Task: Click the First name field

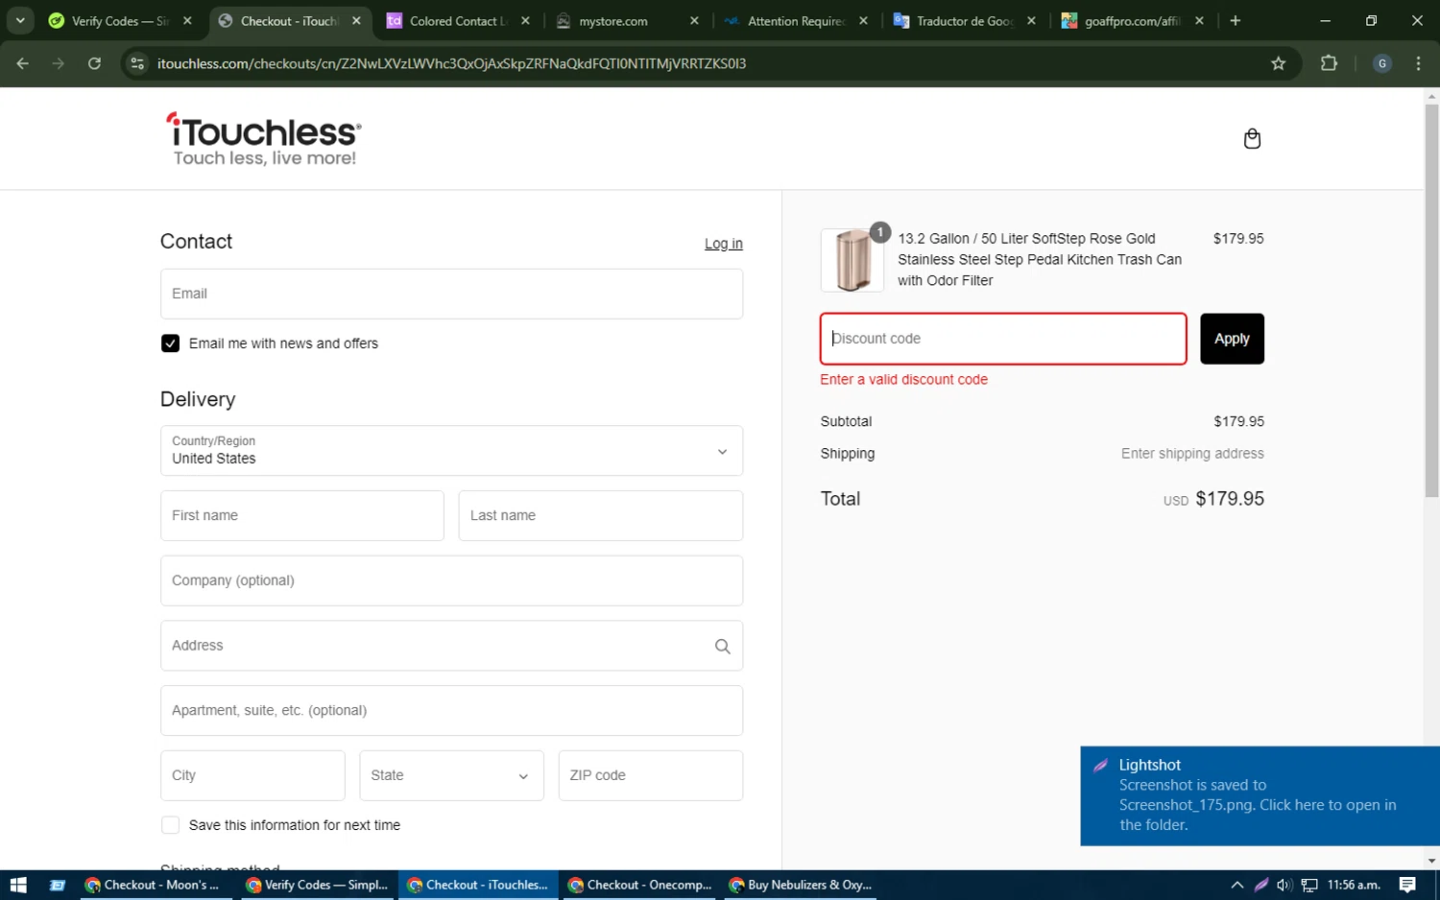Action: pos(301,515)
